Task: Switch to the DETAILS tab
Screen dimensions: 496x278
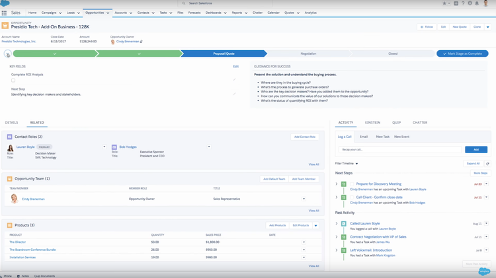Action: click(x=11, y=123)
